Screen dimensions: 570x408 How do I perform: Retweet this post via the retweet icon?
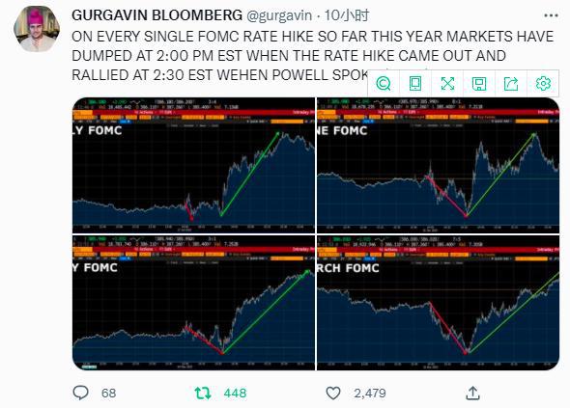point(203,393)
